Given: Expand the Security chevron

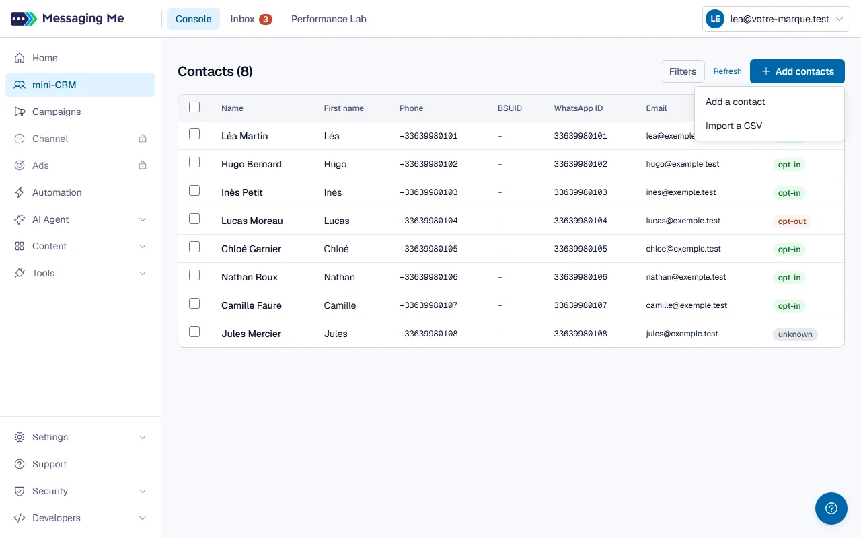Looking at the screenshot, I should point(143,491).
